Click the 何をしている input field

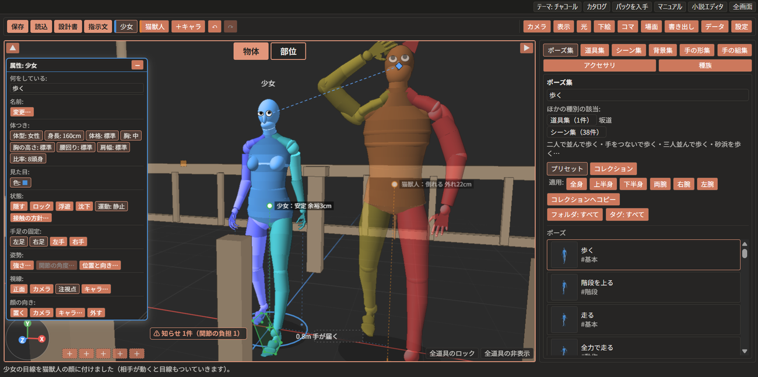(x=76, y=89)
